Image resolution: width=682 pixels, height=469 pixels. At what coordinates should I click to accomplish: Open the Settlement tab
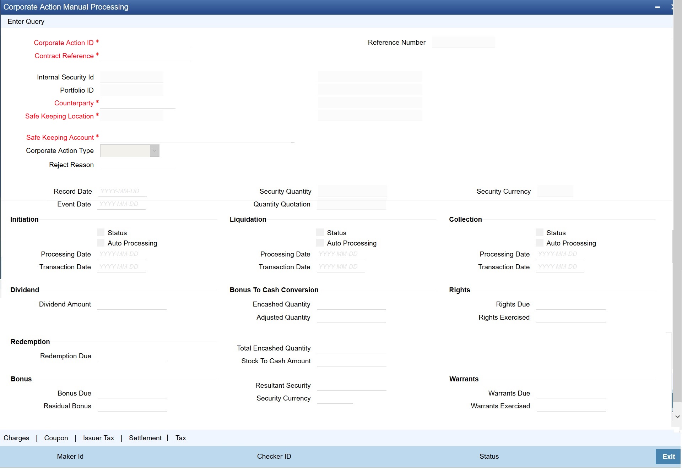click(145, 438)
